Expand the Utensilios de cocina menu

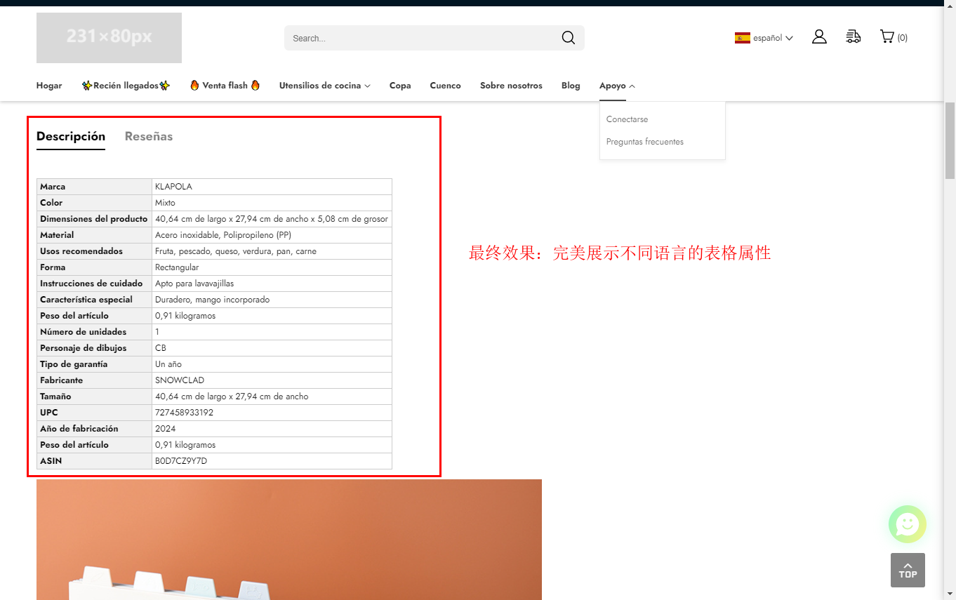click(324, 86)
